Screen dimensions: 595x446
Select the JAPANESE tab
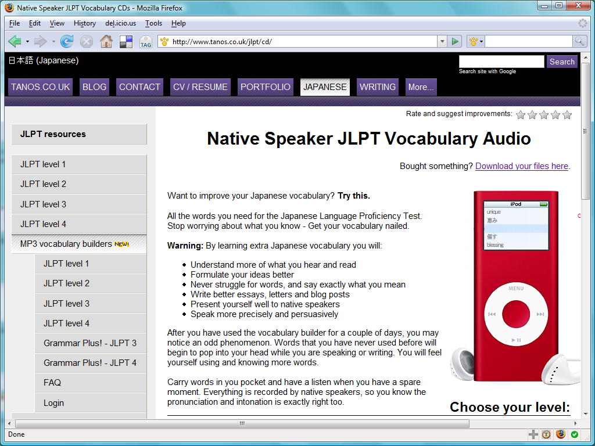[325, 87]
